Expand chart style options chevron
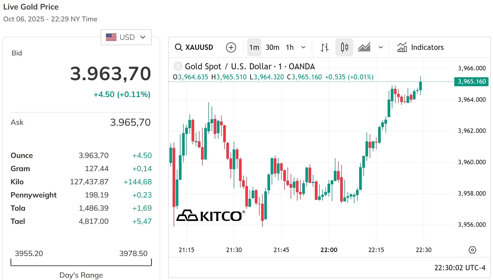Screen dimensions: 493x280 coord(381,47)
